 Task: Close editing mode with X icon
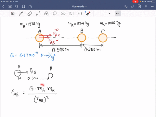point(146,6)
